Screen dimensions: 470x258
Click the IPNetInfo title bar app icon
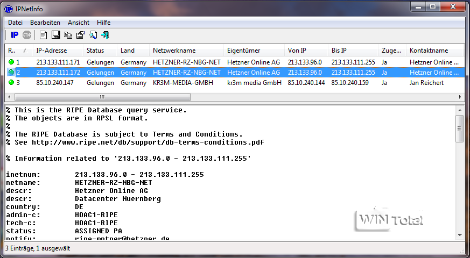9,9
